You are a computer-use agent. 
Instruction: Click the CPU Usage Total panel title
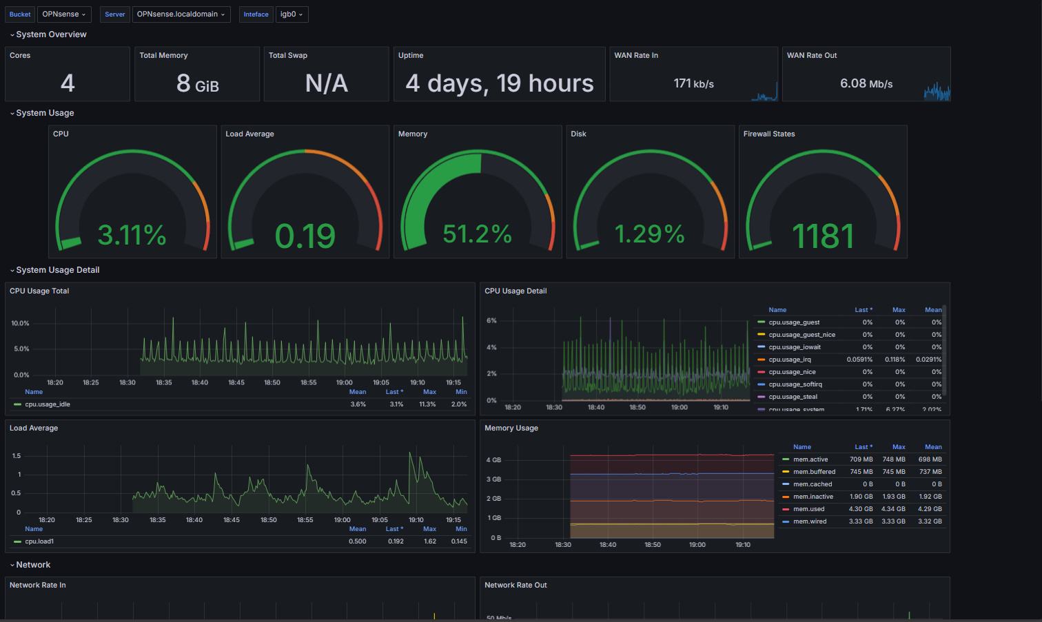click(39, 291)
